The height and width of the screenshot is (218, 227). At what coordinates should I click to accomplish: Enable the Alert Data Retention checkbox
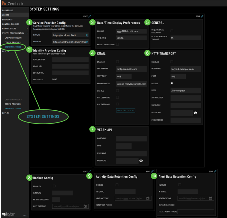click(x=180, y=185)
